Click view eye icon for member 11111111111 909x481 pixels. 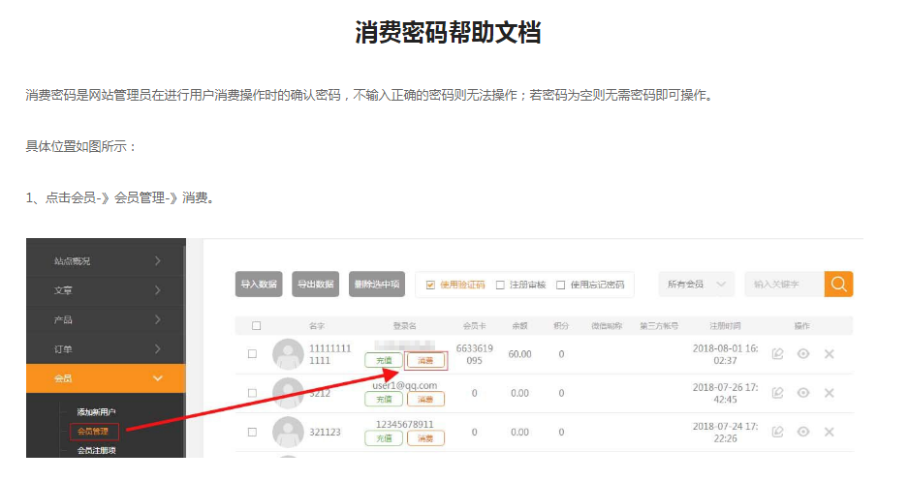[x=803, y=354]
